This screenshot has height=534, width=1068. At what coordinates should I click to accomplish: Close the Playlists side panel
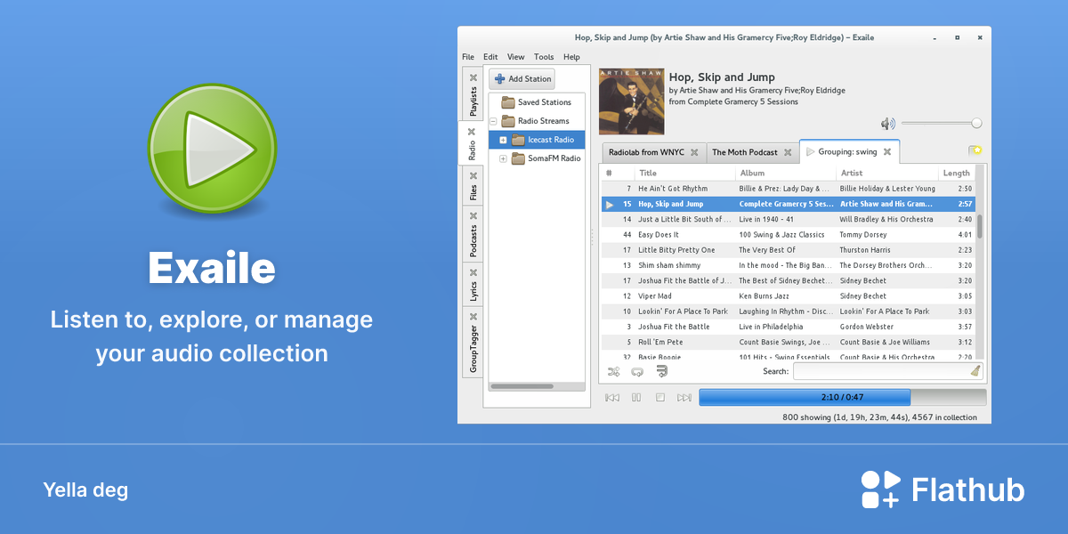click(x=473, y=77)
